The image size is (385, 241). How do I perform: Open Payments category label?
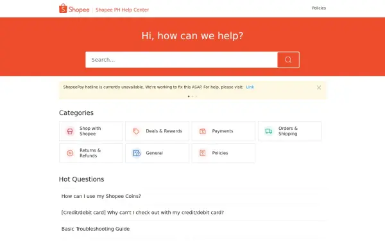[223, 131]
